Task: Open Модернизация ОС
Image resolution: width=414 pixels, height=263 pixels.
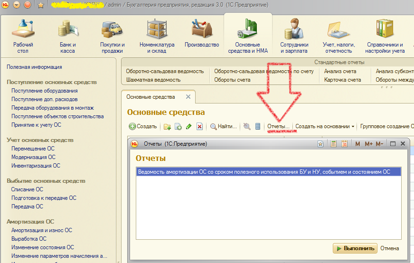Action: (x=33, y=157)
